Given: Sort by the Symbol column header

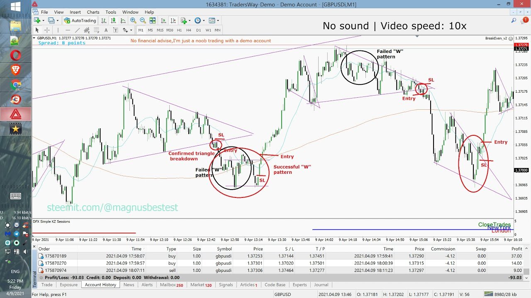Looking at the screenshot, I should click(x=224, y=249).
